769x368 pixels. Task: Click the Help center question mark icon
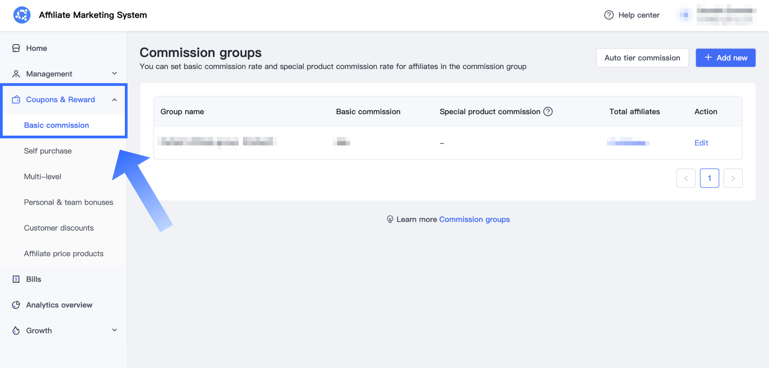609,15
